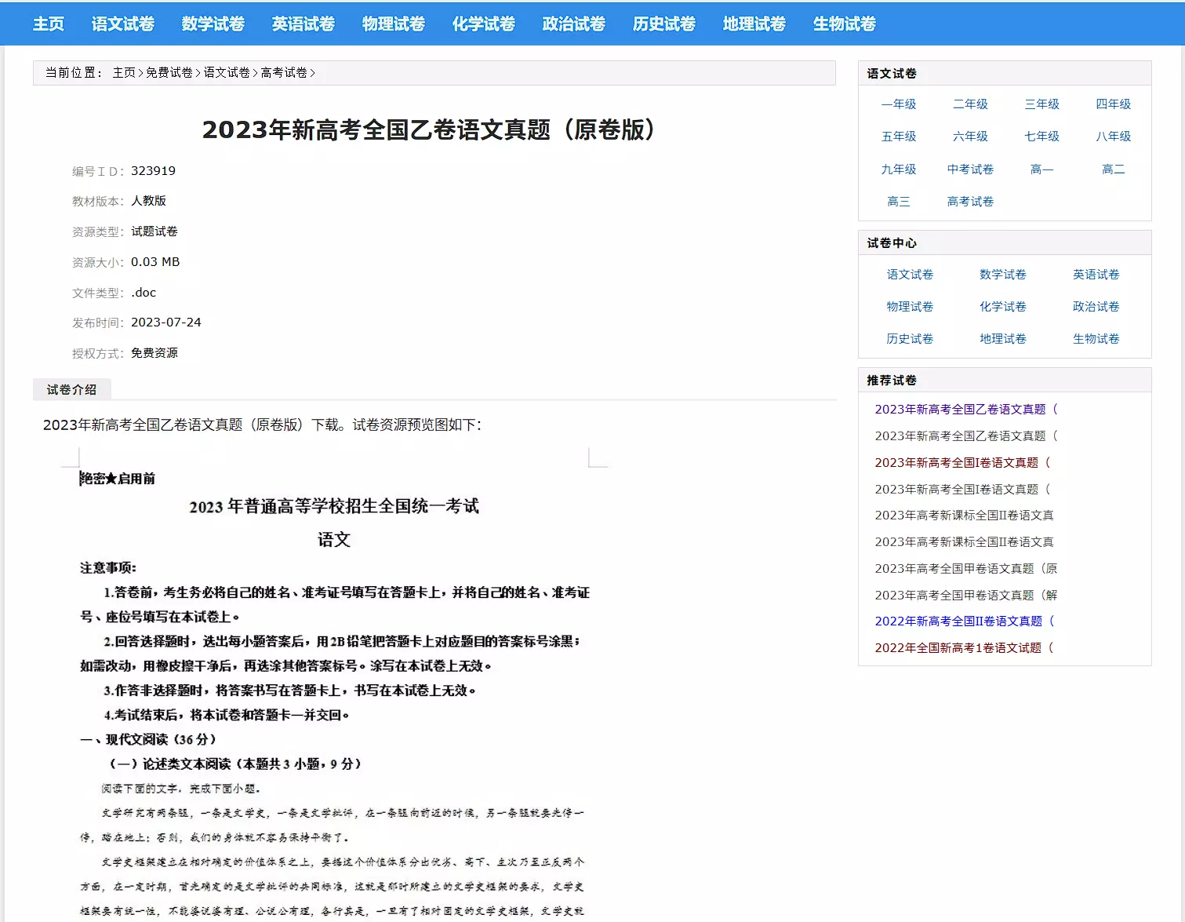1185x922 pixels.
Task: Open 2022年新高考全国II卷语文真题 recommended link
Action: coord(964,621)
